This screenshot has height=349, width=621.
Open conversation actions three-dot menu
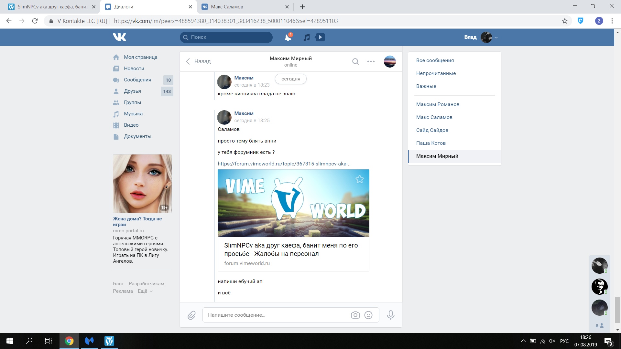[x=371, y=61]
